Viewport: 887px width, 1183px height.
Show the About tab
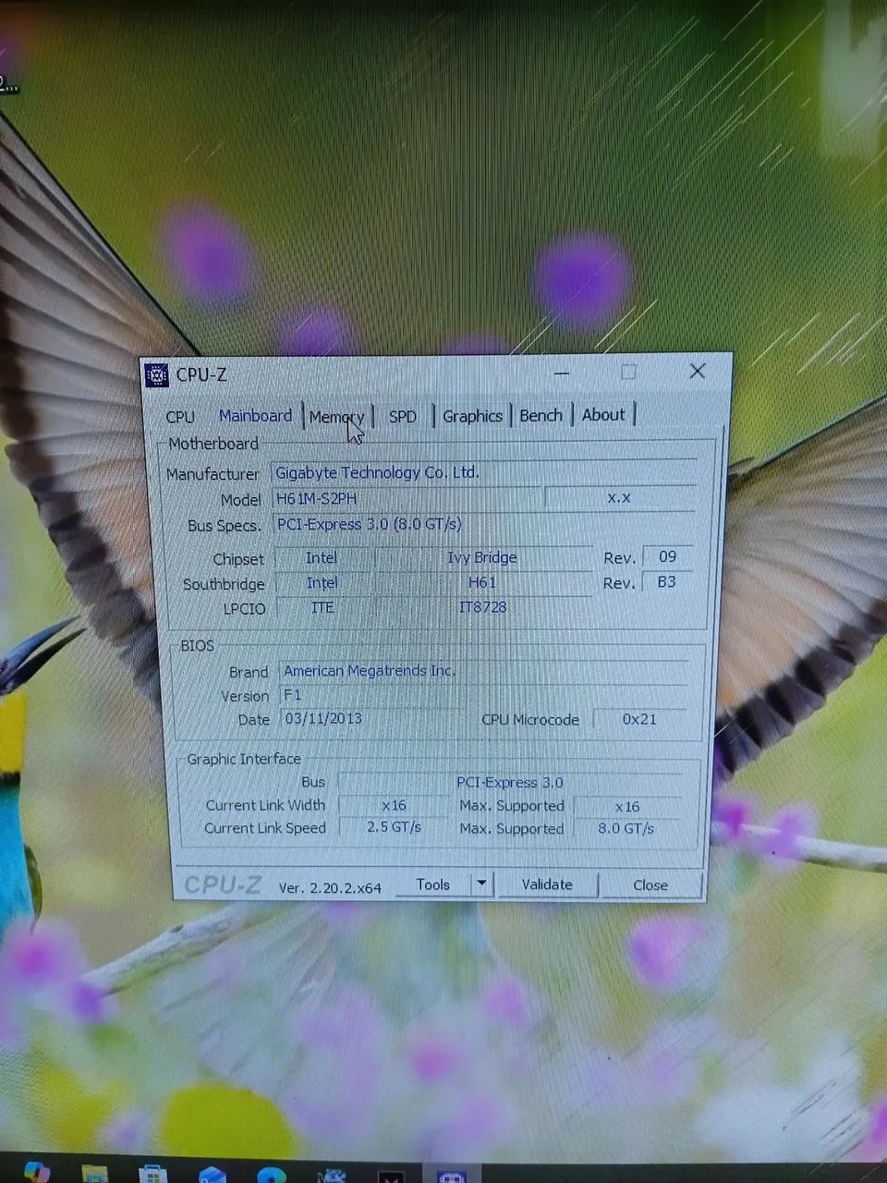603,415
